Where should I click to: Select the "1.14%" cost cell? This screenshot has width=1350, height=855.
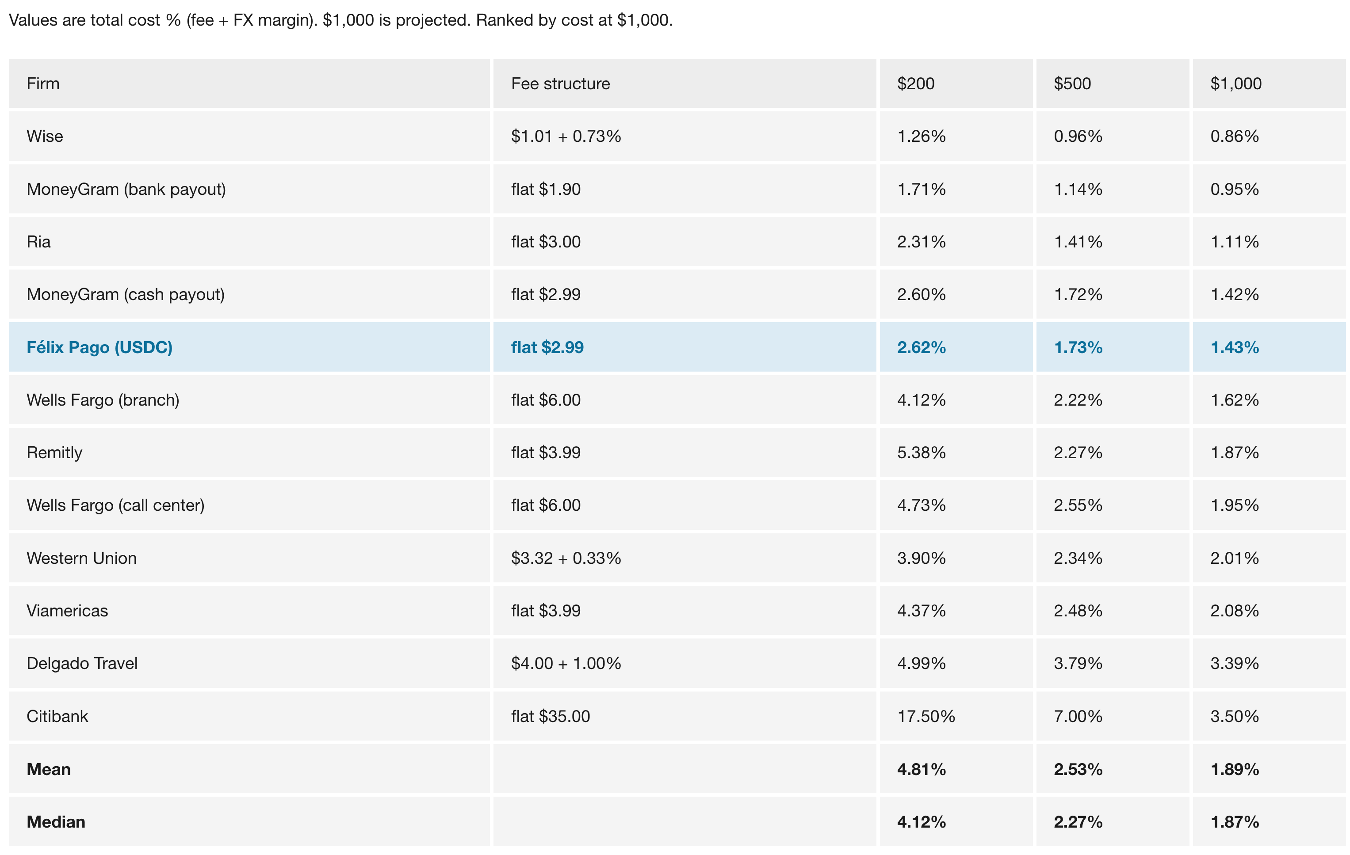[x=1112, y=189]
